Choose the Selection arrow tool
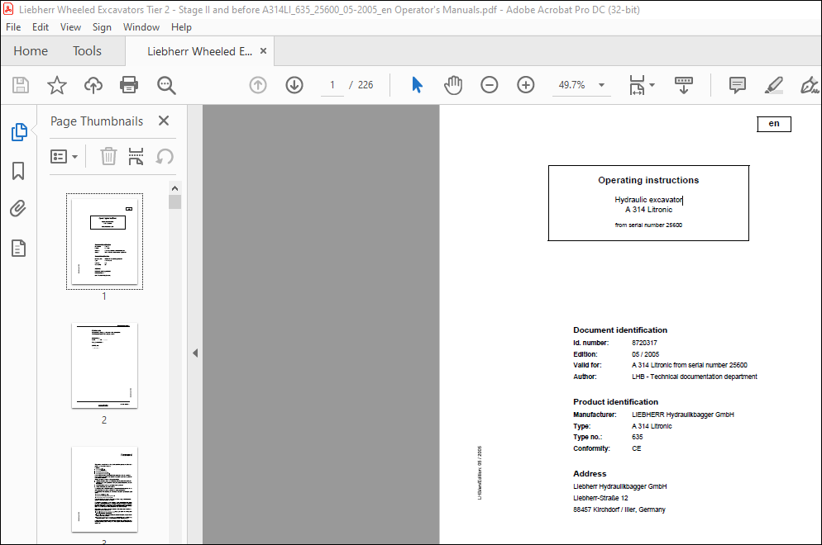Viewport: 822px width, 545px height. [x=418, y=85]
